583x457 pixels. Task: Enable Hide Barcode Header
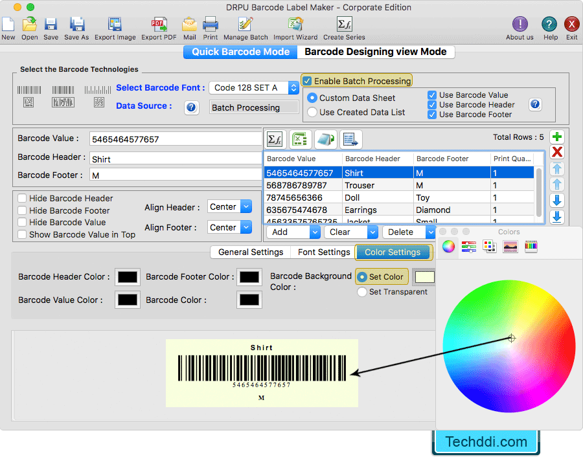click(22, 199)
